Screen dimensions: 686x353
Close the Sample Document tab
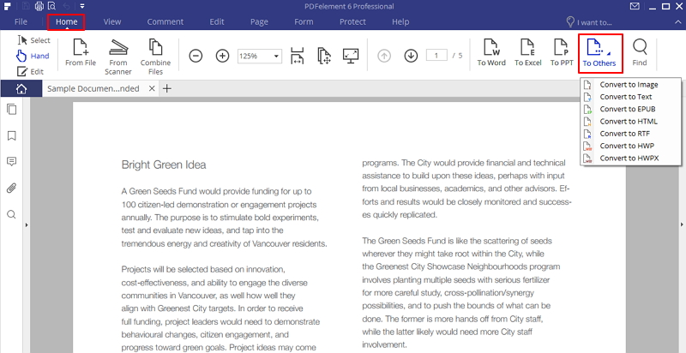pos(152,89)
